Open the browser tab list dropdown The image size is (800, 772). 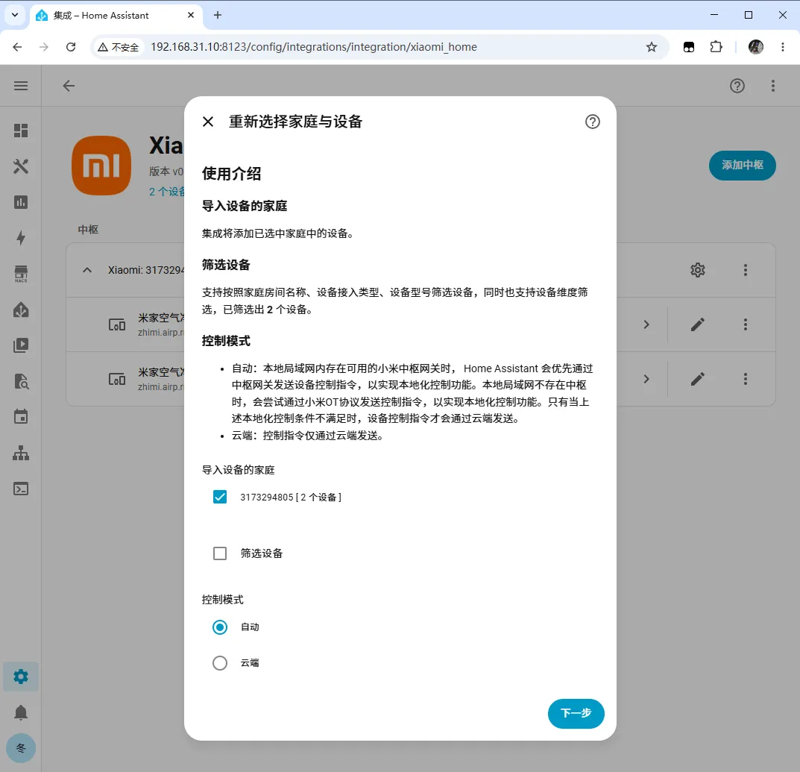pos(15,15)
